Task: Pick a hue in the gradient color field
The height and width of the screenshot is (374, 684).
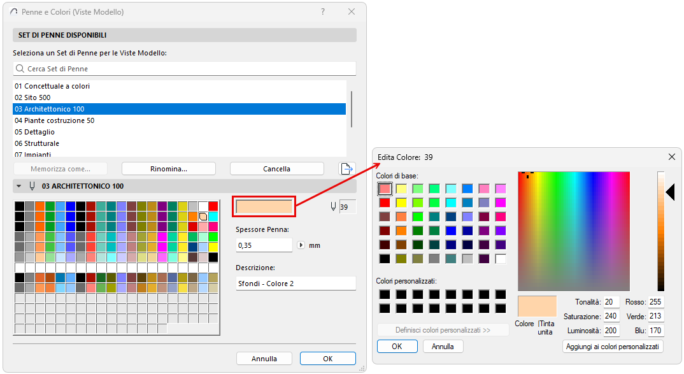Action: point(573,231)
